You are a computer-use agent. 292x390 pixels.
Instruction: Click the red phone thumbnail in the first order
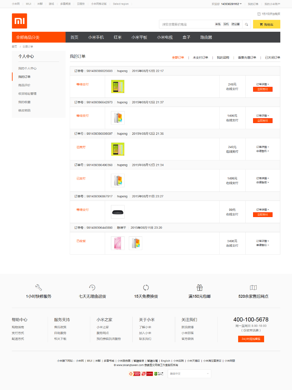pos(117,86)
